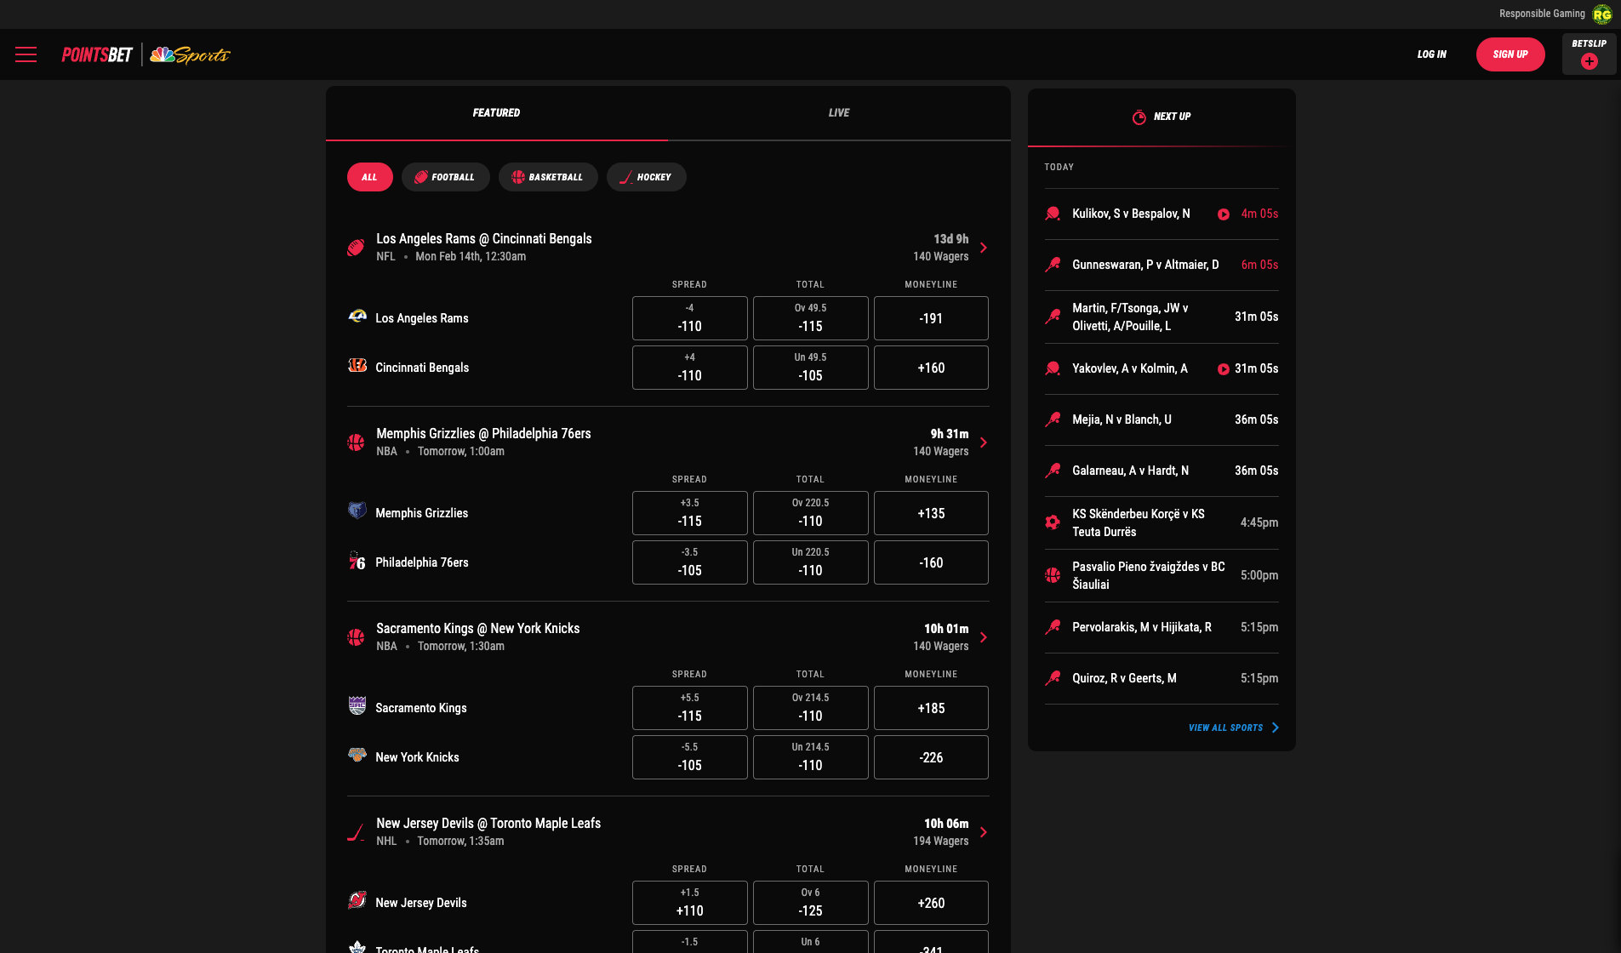Screen dimensions: 1621x953
Task: Filter by Hockey
Action: (646, 177)
